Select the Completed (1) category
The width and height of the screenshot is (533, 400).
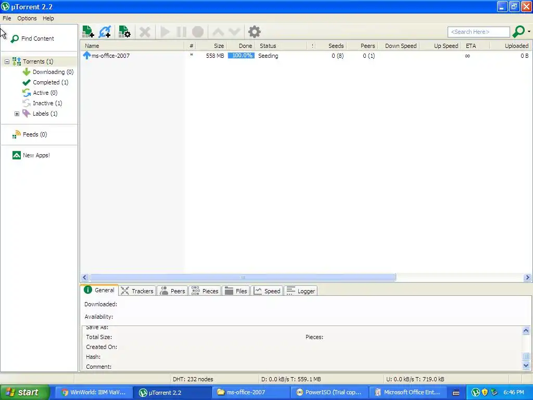click(x=46, y=82)
